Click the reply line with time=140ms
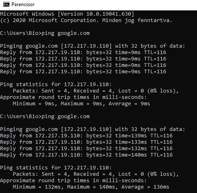197x193 pixels. tap(86, 155)
